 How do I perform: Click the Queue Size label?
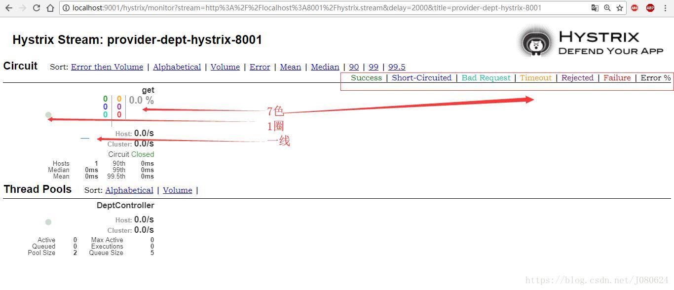[x=106, y=253]
